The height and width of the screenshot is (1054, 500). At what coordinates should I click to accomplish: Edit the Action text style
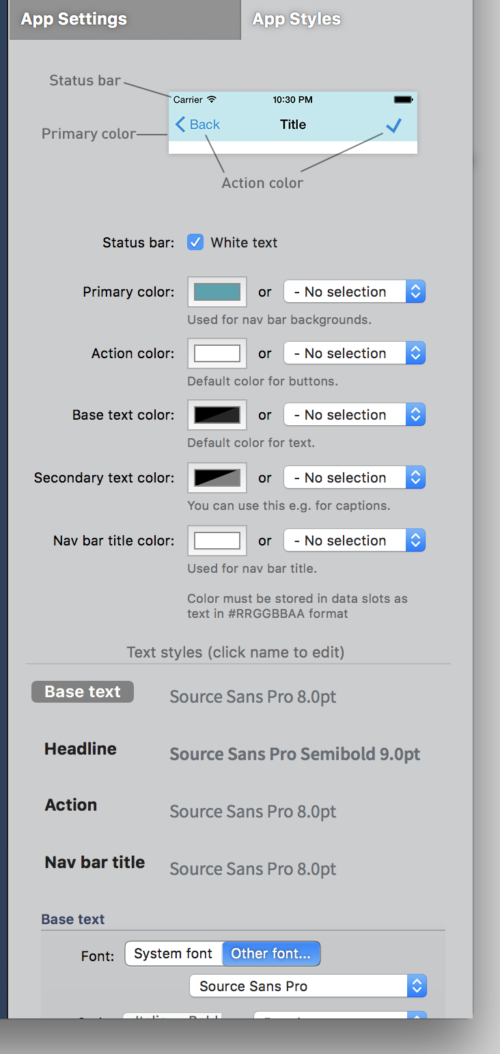tap(71, 805)
